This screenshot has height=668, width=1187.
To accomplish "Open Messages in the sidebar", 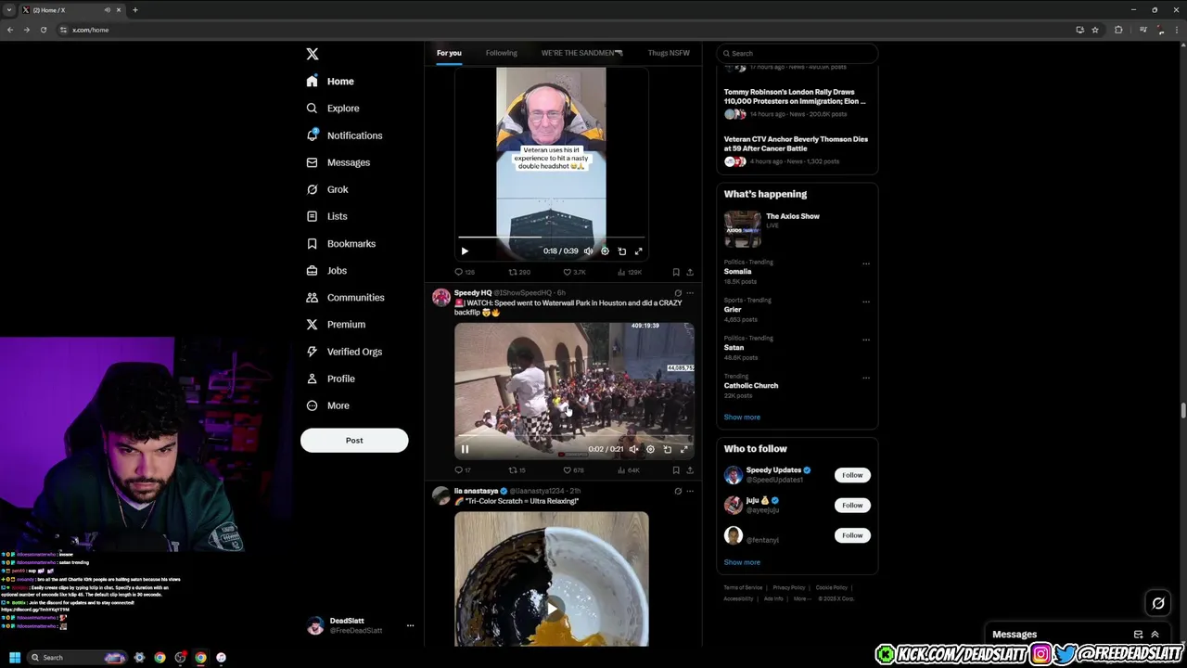I will coord(338,162).
